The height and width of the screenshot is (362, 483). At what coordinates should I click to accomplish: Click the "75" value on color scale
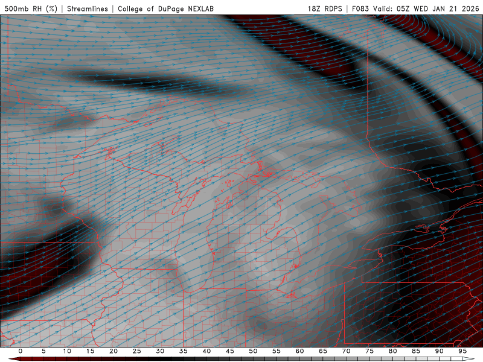click(369, 351)
